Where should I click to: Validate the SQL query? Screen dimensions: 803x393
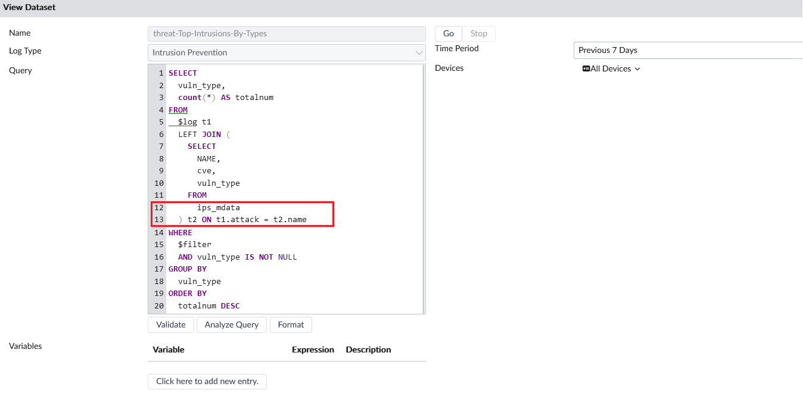170,325
